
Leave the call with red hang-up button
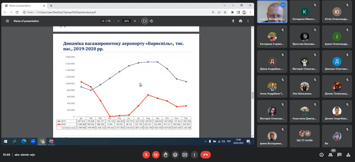pos(205,155)
